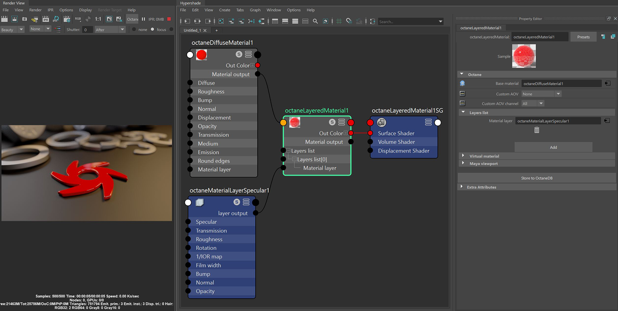618x311 pixels.
Task: Collapse the Layers list section in Property Editor
Action: pyautogui.click(x=463, y=112)
